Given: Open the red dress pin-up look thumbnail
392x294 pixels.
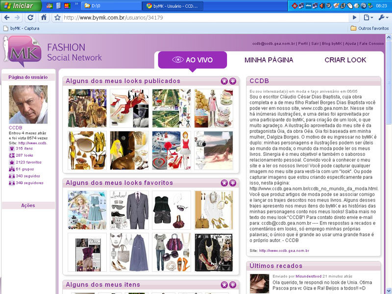Looking at the screenshot, I should [129, 108].
